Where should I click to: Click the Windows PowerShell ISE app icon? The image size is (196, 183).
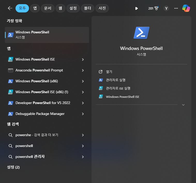(11, 60)
